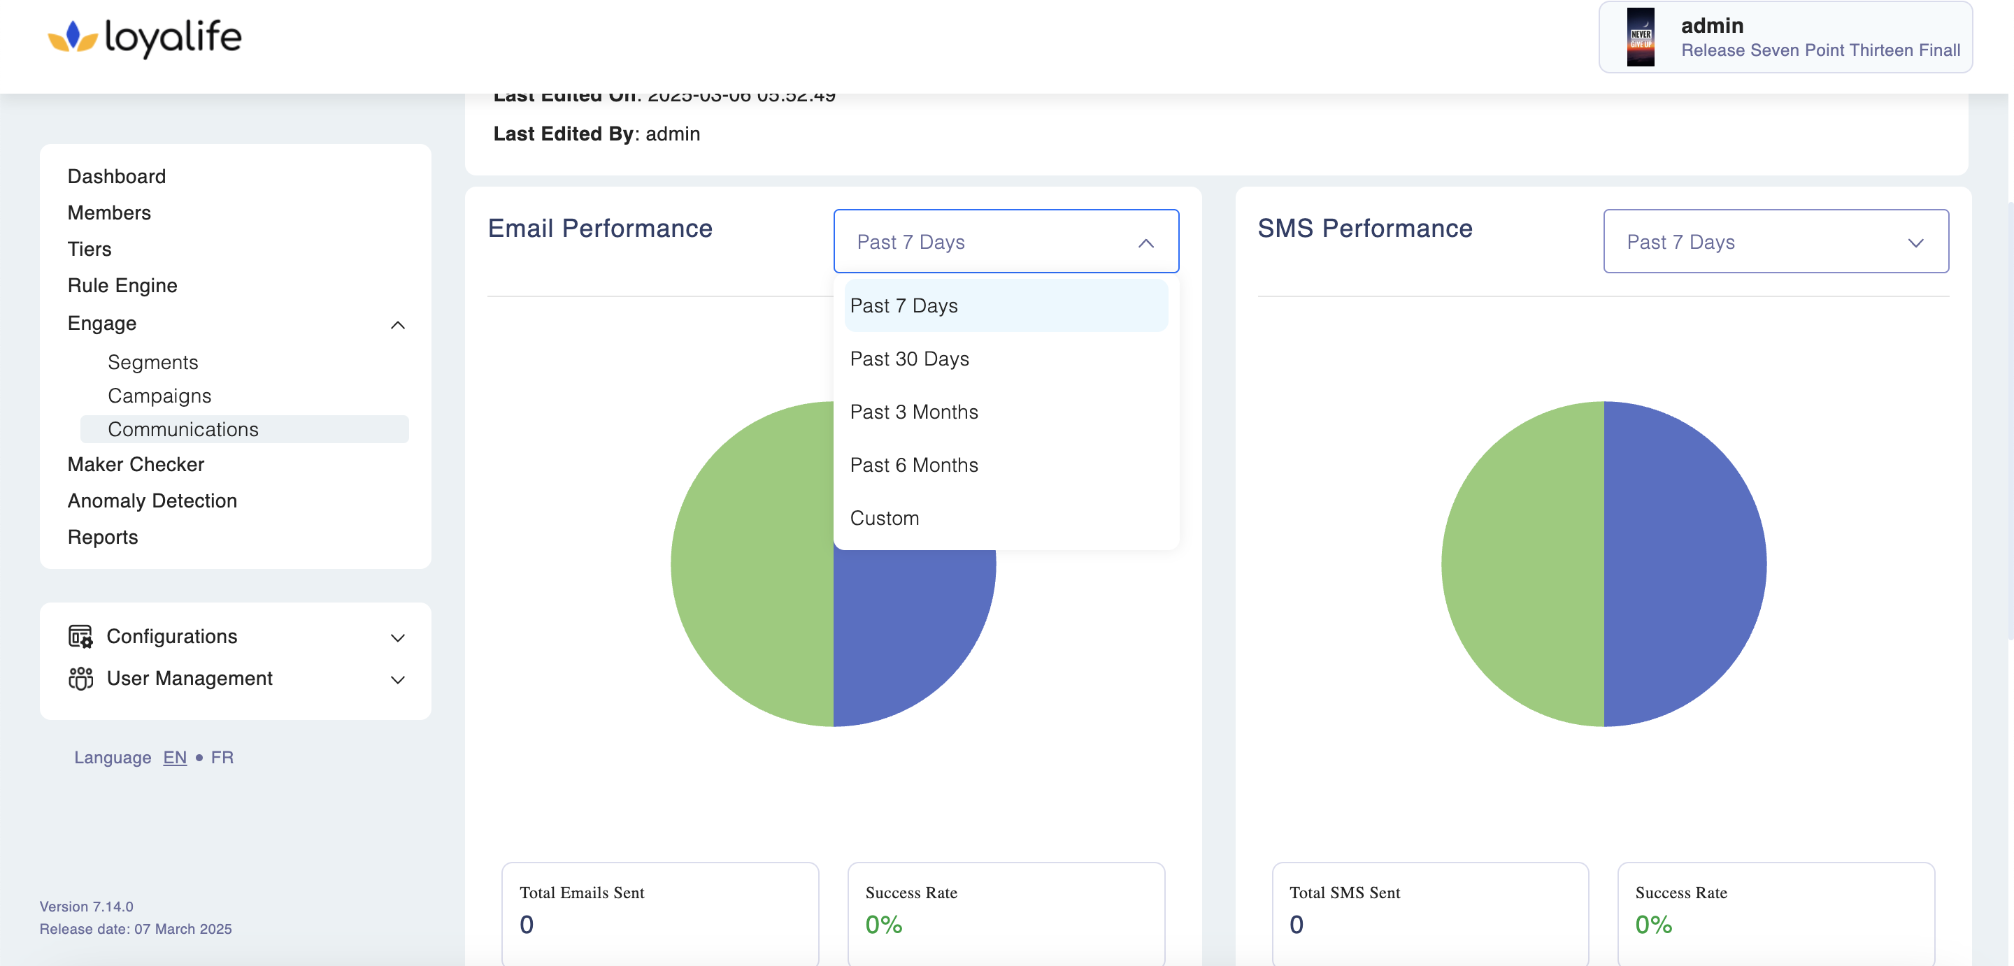2014x966 pixels.
Task: Open the SMS Performance period dropdown
Action: tap(1775, 242)
